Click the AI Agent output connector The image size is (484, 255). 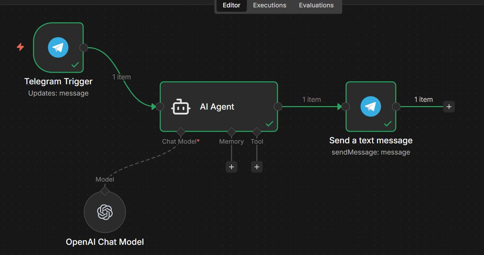(x=278, y=107)
